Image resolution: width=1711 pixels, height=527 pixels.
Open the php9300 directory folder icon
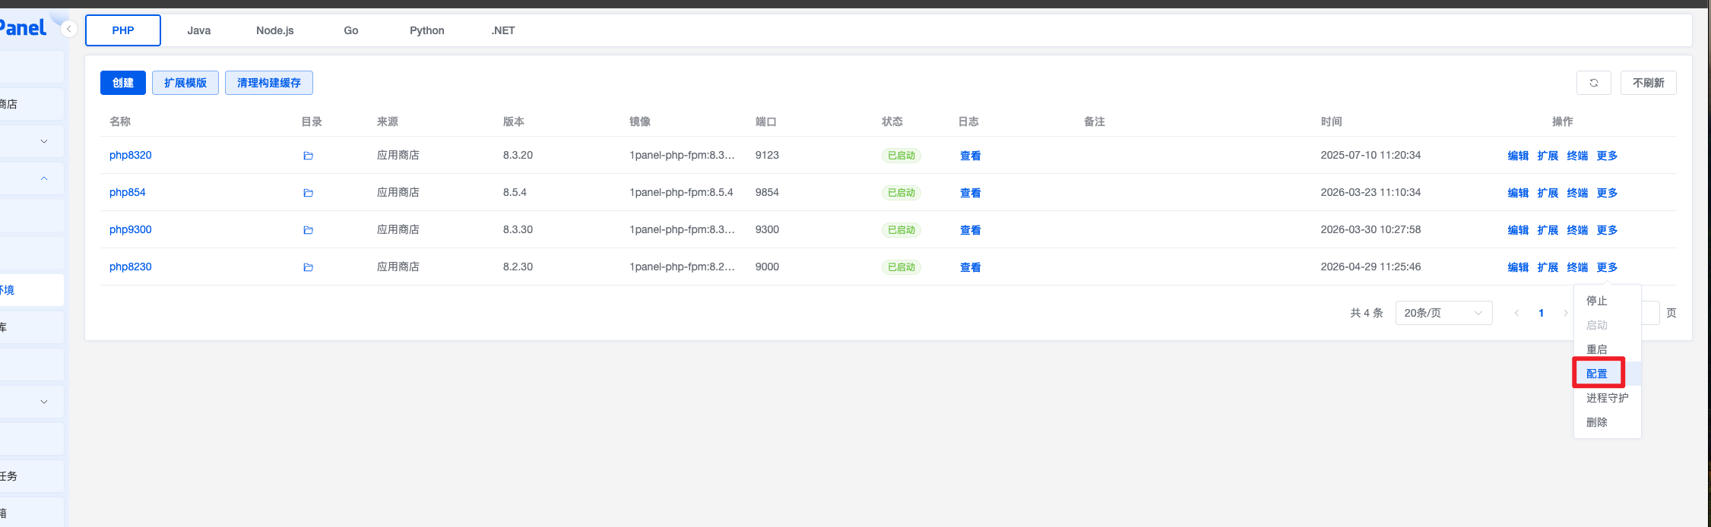(308, 230)
